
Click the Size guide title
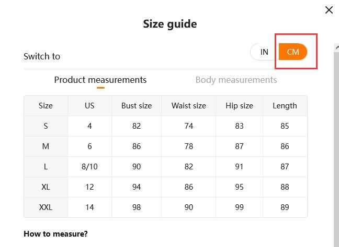click(170, 24)
